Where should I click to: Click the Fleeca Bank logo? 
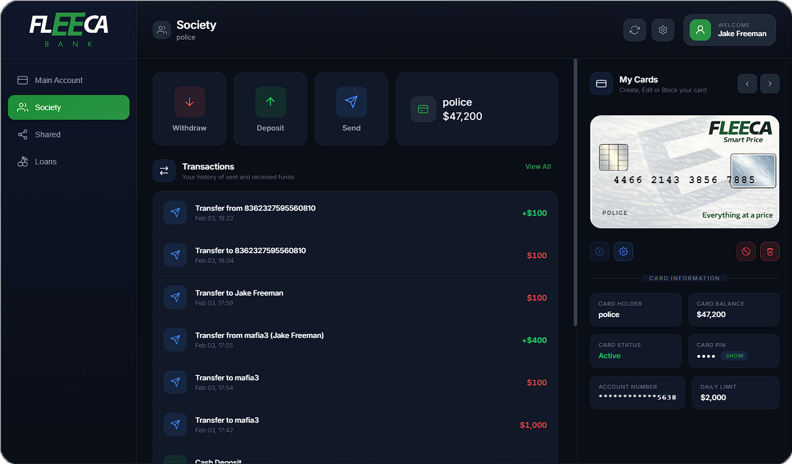(x=68, y=31)
